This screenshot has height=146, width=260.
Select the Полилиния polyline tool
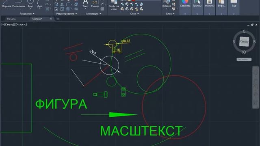click(19, 4)
